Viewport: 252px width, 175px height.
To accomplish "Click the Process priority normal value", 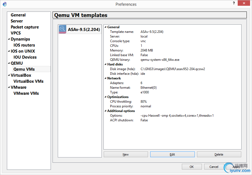I will click(146, 106).
